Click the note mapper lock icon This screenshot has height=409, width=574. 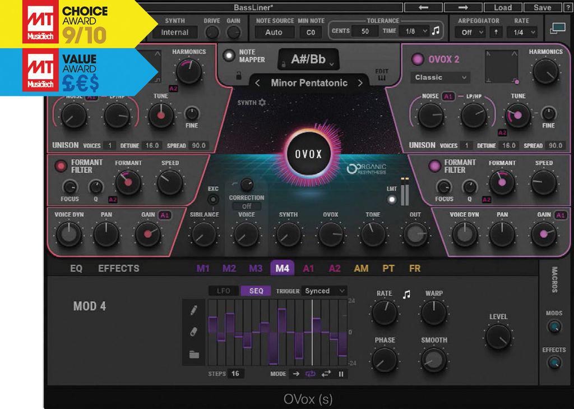(239, 76)
